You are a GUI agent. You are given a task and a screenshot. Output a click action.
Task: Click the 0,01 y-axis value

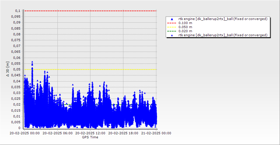pos(17,116)
